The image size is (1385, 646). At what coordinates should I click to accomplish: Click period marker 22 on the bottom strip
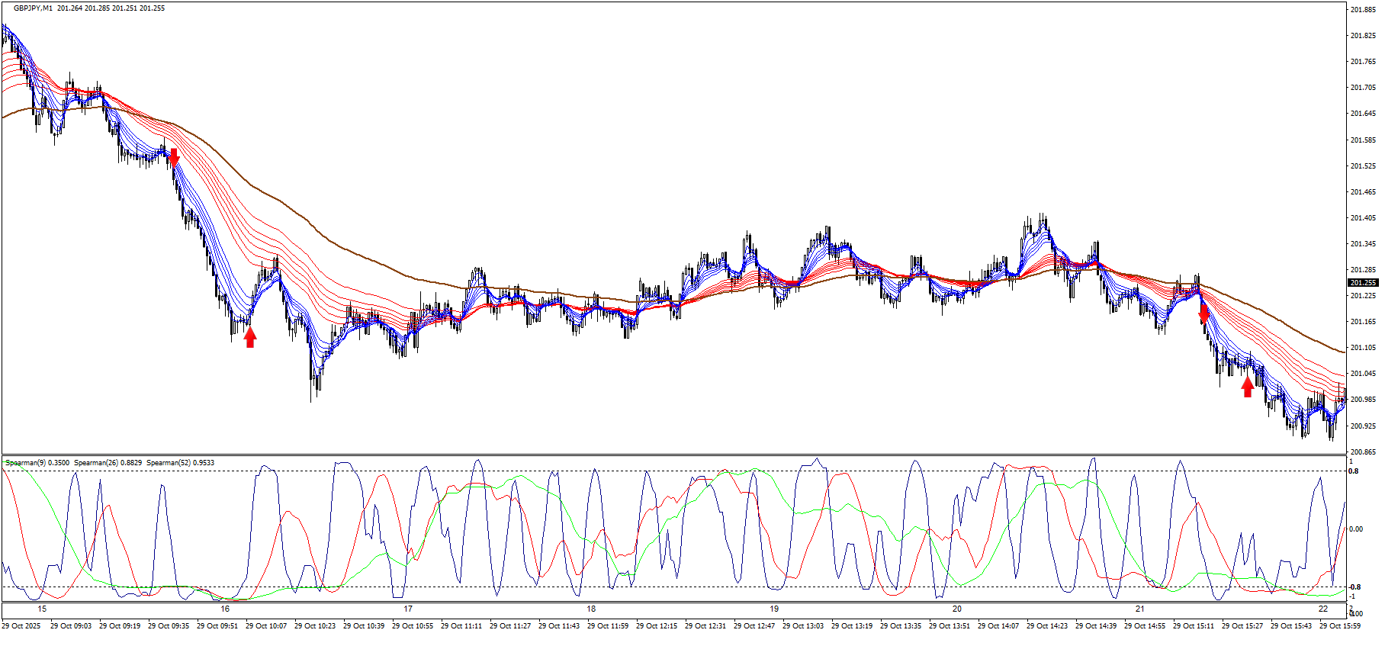pos(1323,609)
